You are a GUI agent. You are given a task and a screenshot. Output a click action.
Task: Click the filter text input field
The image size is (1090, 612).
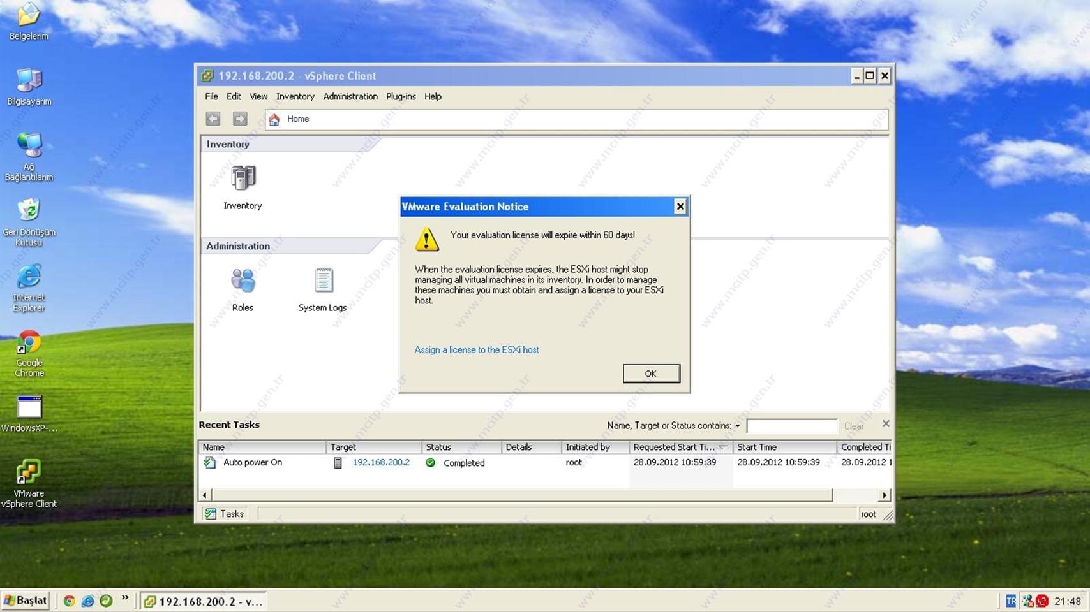click(792, 426)
